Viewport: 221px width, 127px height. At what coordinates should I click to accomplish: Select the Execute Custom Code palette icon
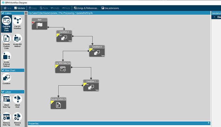pos(6,38)
